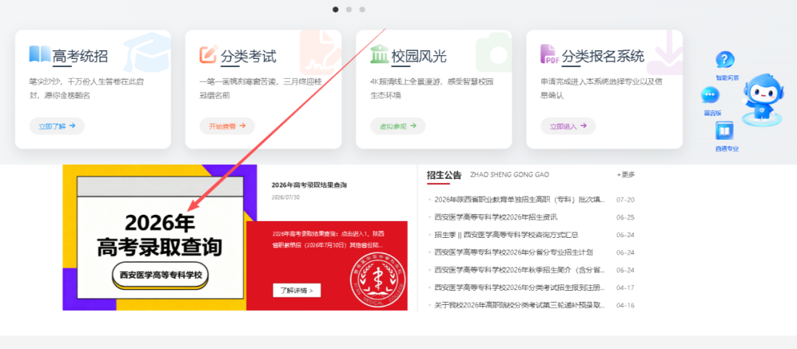This screenshot has width=797, height=349.
Task: Open headline 2026年高考录取结果查询
Action: 309,185
